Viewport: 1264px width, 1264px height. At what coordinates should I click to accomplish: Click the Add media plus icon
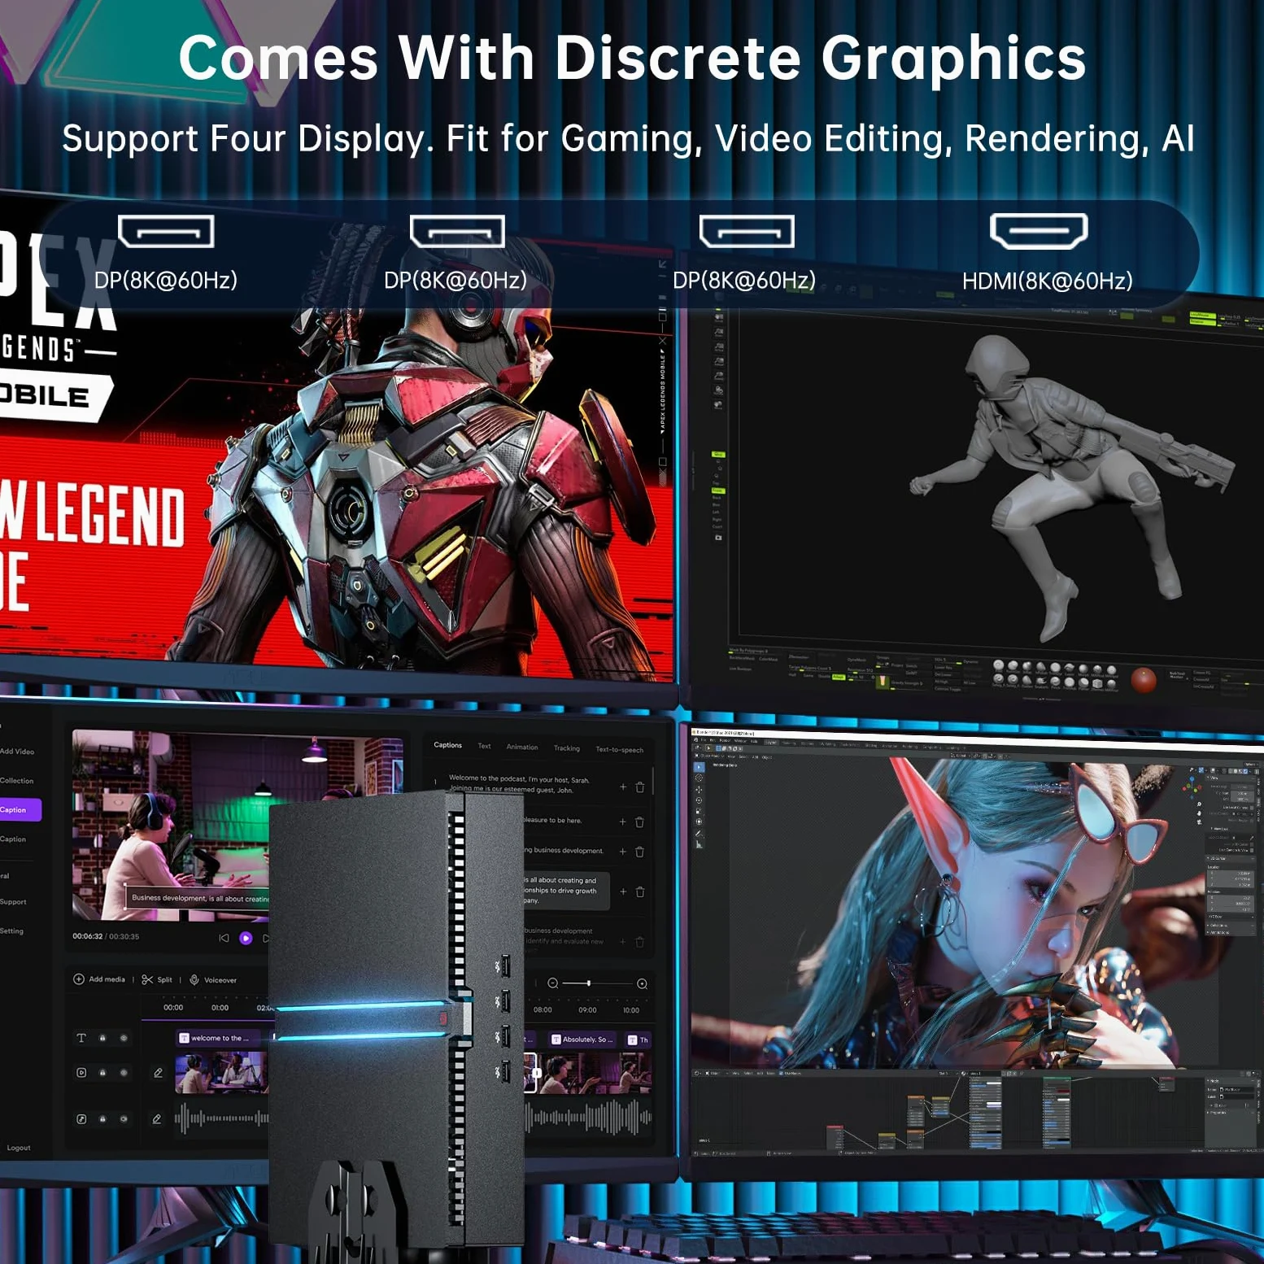click(79, 979)
